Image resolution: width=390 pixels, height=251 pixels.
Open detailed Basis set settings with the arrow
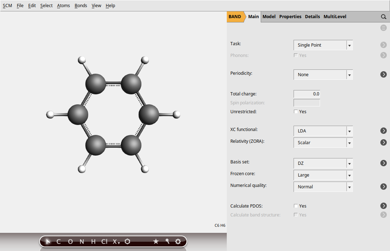click(x=384, y=163)
